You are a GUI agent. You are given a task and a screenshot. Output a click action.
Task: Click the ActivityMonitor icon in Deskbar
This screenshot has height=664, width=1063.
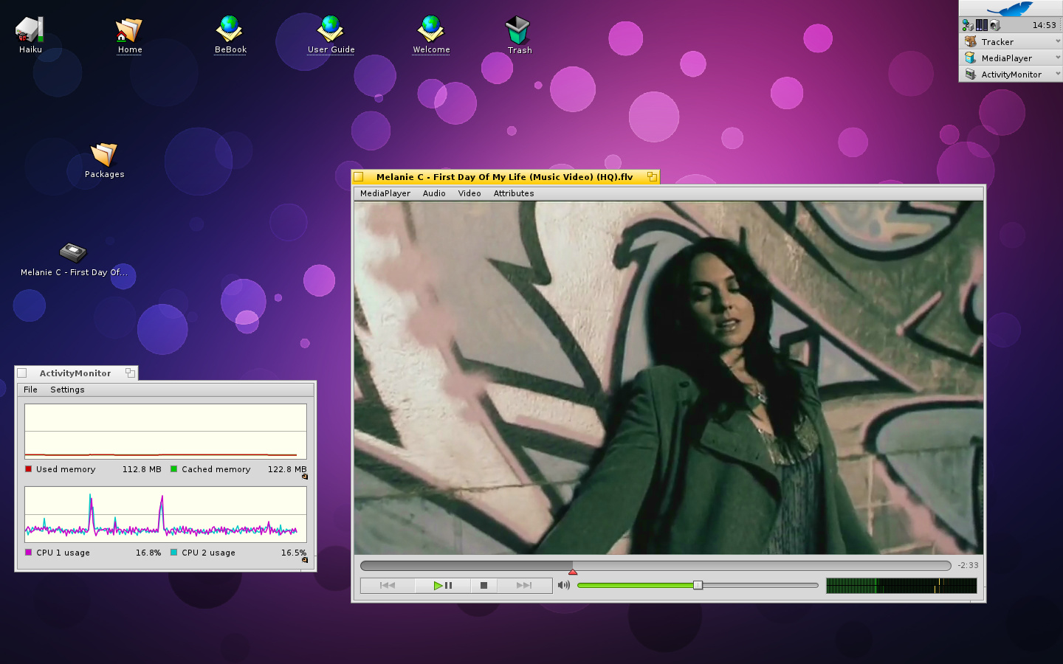click(971, 74)
